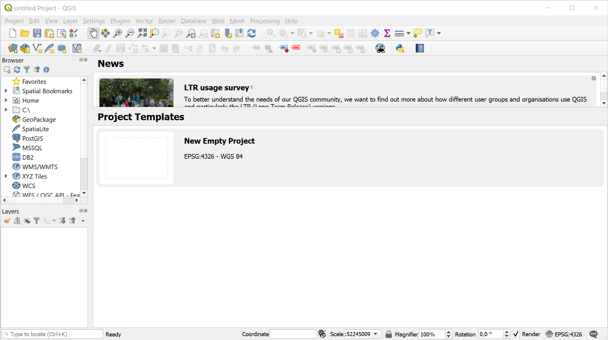Expand the Spatial Bookmarks tree node
608x340 pixels.
(x=6, y=91)
